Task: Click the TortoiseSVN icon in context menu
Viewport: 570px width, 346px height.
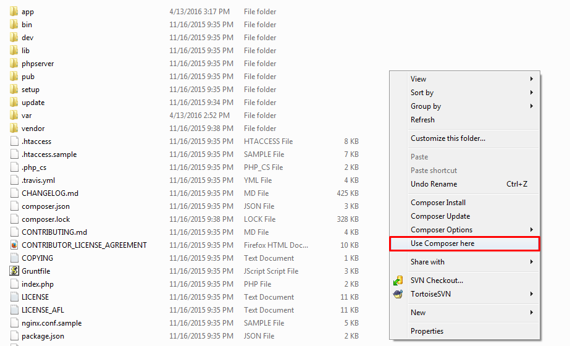Action: tap(398, 294)
